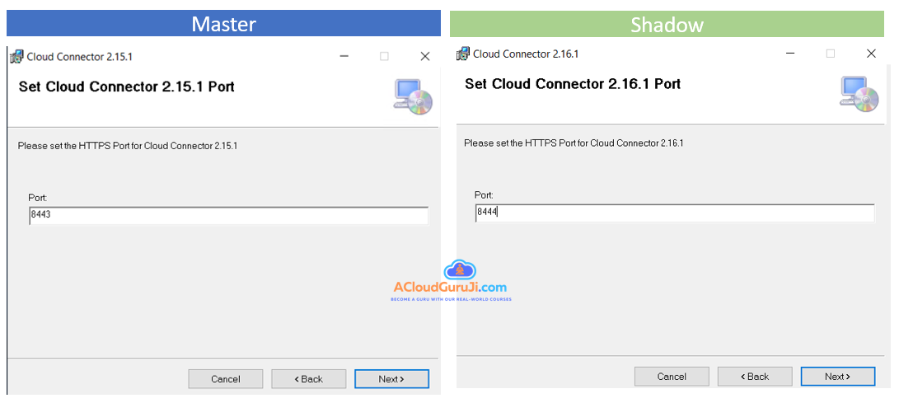This screenshot has height=403, width=899.
Task: Click the installer computer-disc icon in Master window
Action: (412, 96)
